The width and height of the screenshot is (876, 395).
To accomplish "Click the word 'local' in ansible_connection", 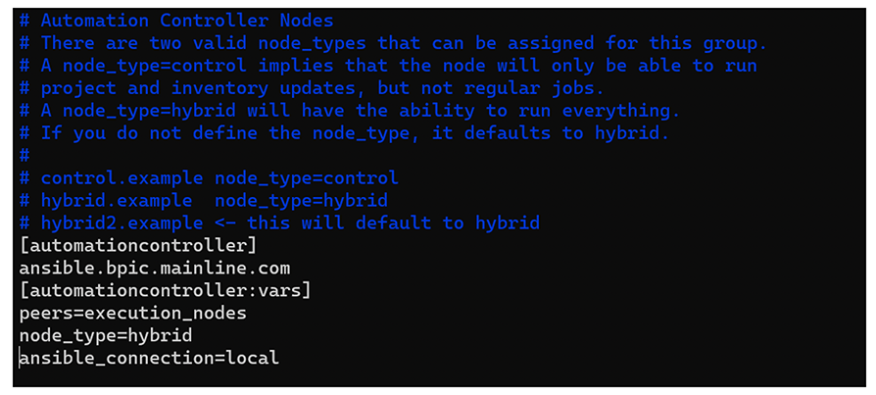I will [x=252, y=358].
